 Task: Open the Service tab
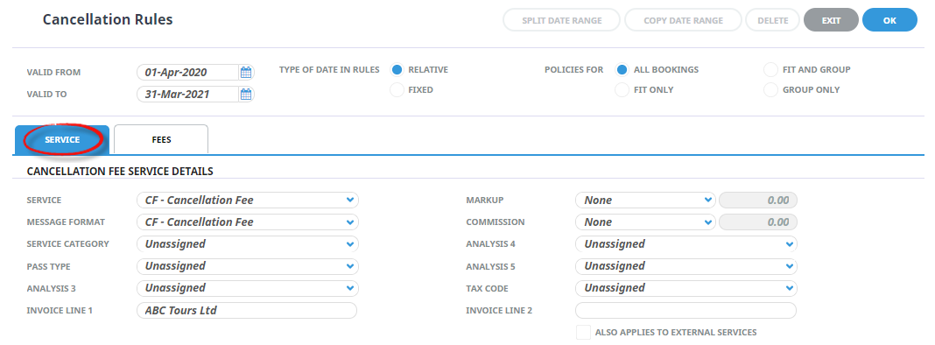pos(62,140)
